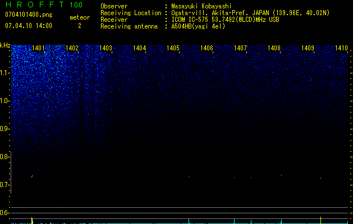The width and height of the screenshot is (353, 224).
Task: Click the yellow meteor marker below 1401
Action: pos(32,221)
